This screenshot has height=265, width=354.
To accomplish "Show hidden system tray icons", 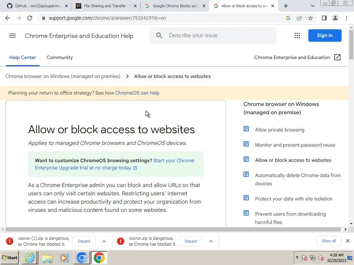I will click(297, 257).
